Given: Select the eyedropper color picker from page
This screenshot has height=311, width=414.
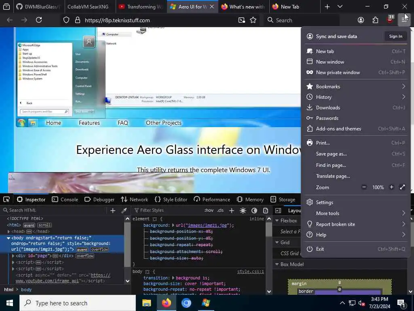Looking at the screenshot, I should click(124, 211).
